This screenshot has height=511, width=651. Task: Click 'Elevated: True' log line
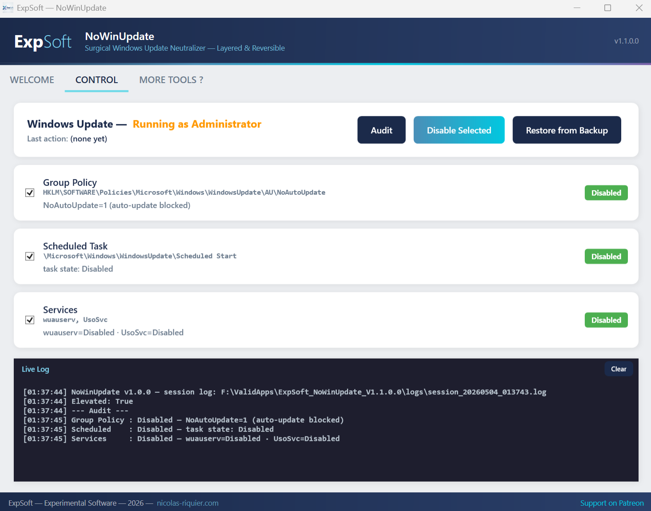(x=78, y=401)
